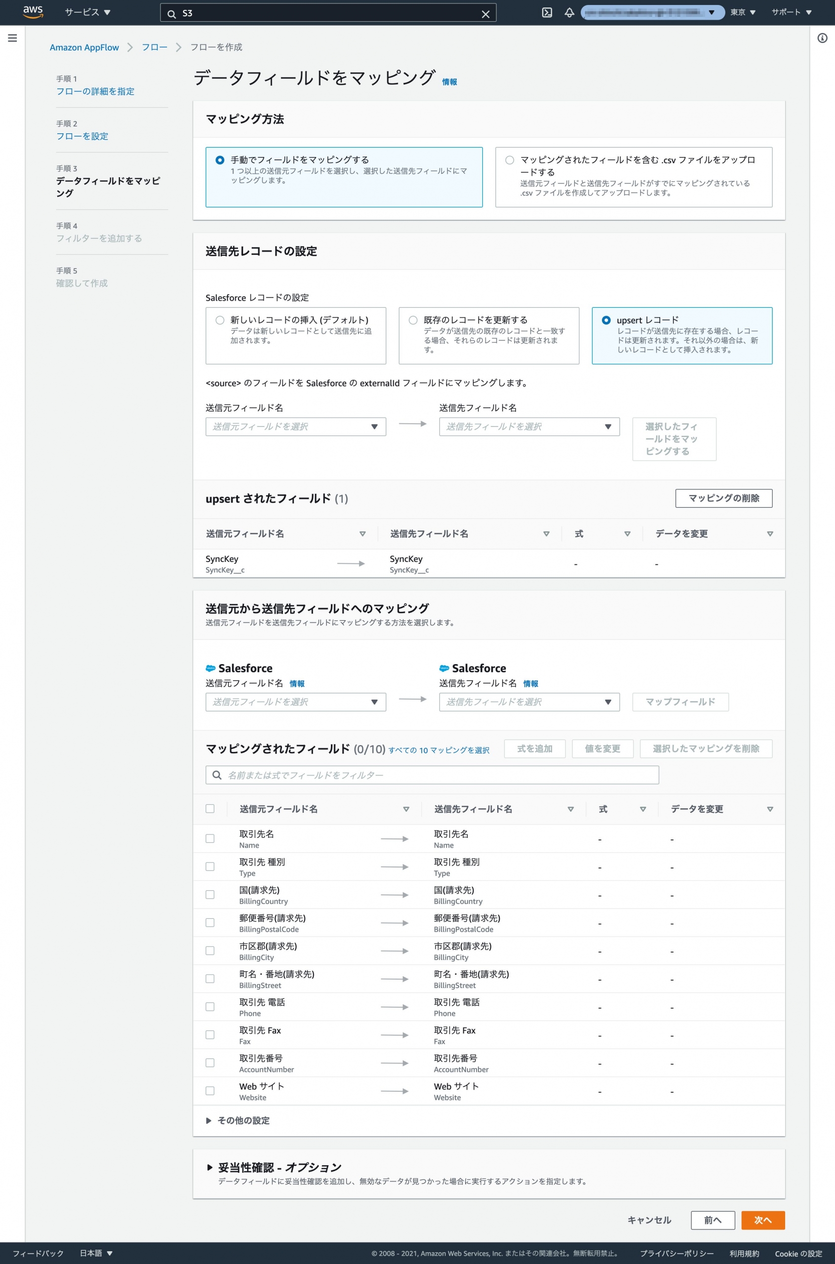The height and width of the screenshot is (1264, 835).
Task: Click the 次へ button
Action: (762, 1220)
